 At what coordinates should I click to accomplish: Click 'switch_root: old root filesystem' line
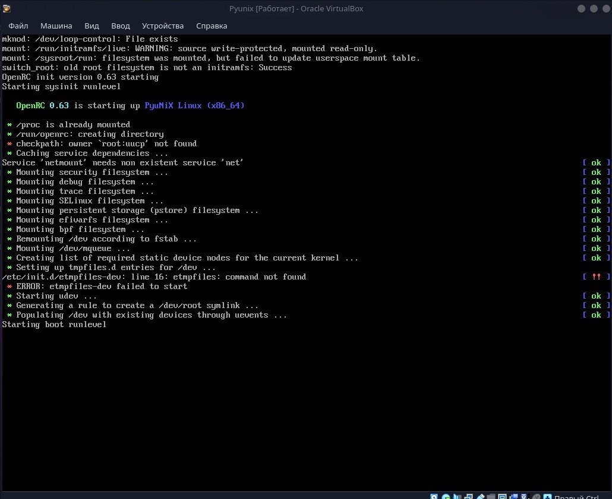(x=147, y=68)
